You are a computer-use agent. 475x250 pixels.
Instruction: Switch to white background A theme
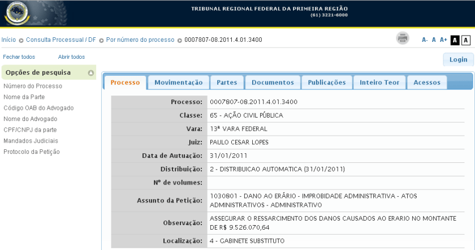[x=465, y=40]
